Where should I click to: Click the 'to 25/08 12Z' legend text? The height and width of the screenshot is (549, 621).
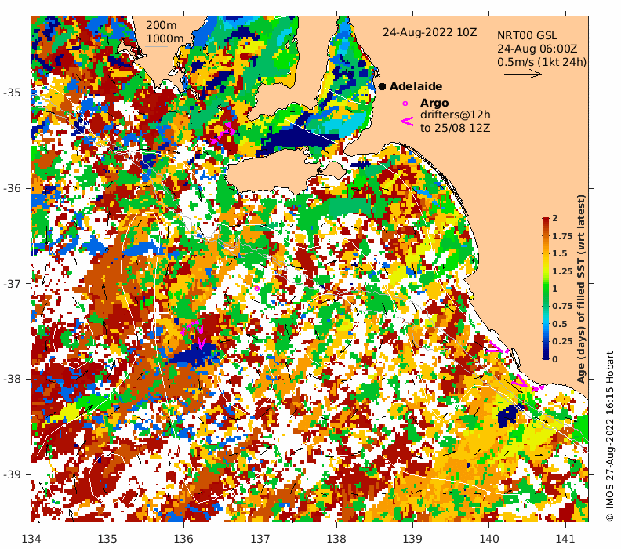[x=455, y=128]
